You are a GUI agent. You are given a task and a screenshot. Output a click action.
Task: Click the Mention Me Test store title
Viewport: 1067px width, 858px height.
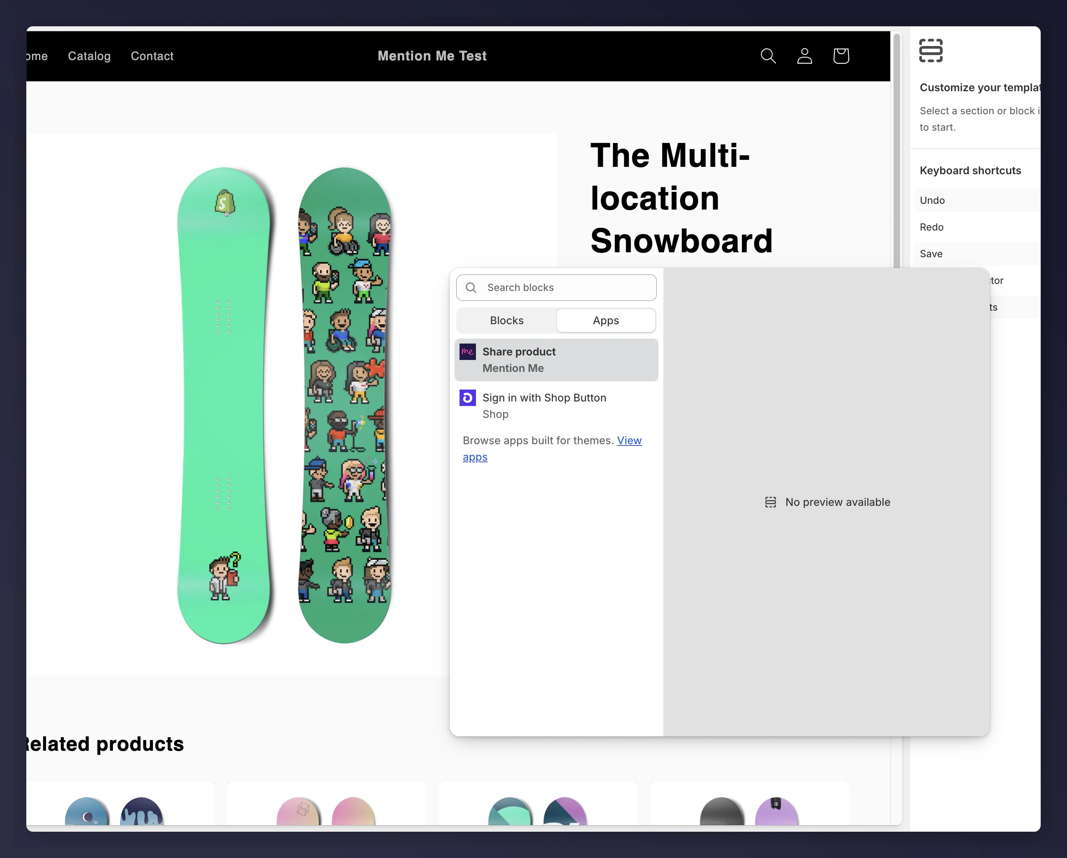pos(432,56)
